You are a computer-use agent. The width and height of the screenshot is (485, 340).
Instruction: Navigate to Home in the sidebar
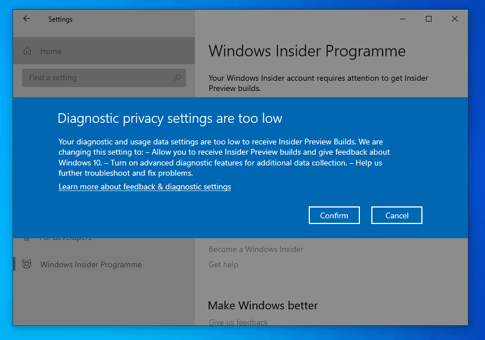click(x=51, y=51)
